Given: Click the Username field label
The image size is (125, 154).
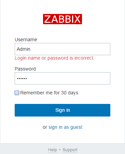Looking at the screenshot, I should [26, 40].
